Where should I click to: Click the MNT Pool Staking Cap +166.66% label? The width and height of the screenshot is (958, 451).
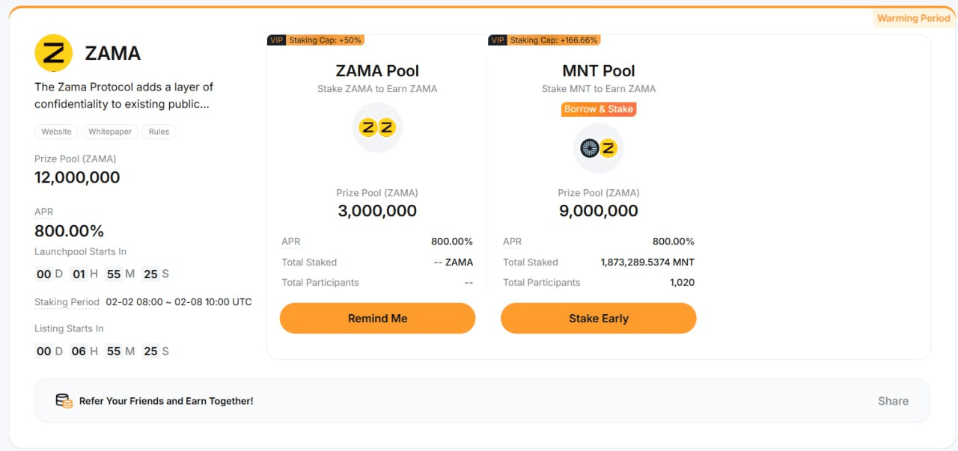point(554,40)
